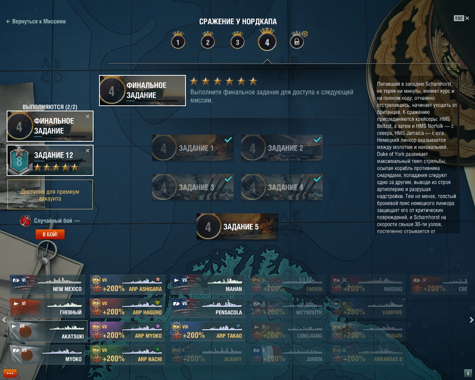Select mission stage 4 medallion

[267, 42]
